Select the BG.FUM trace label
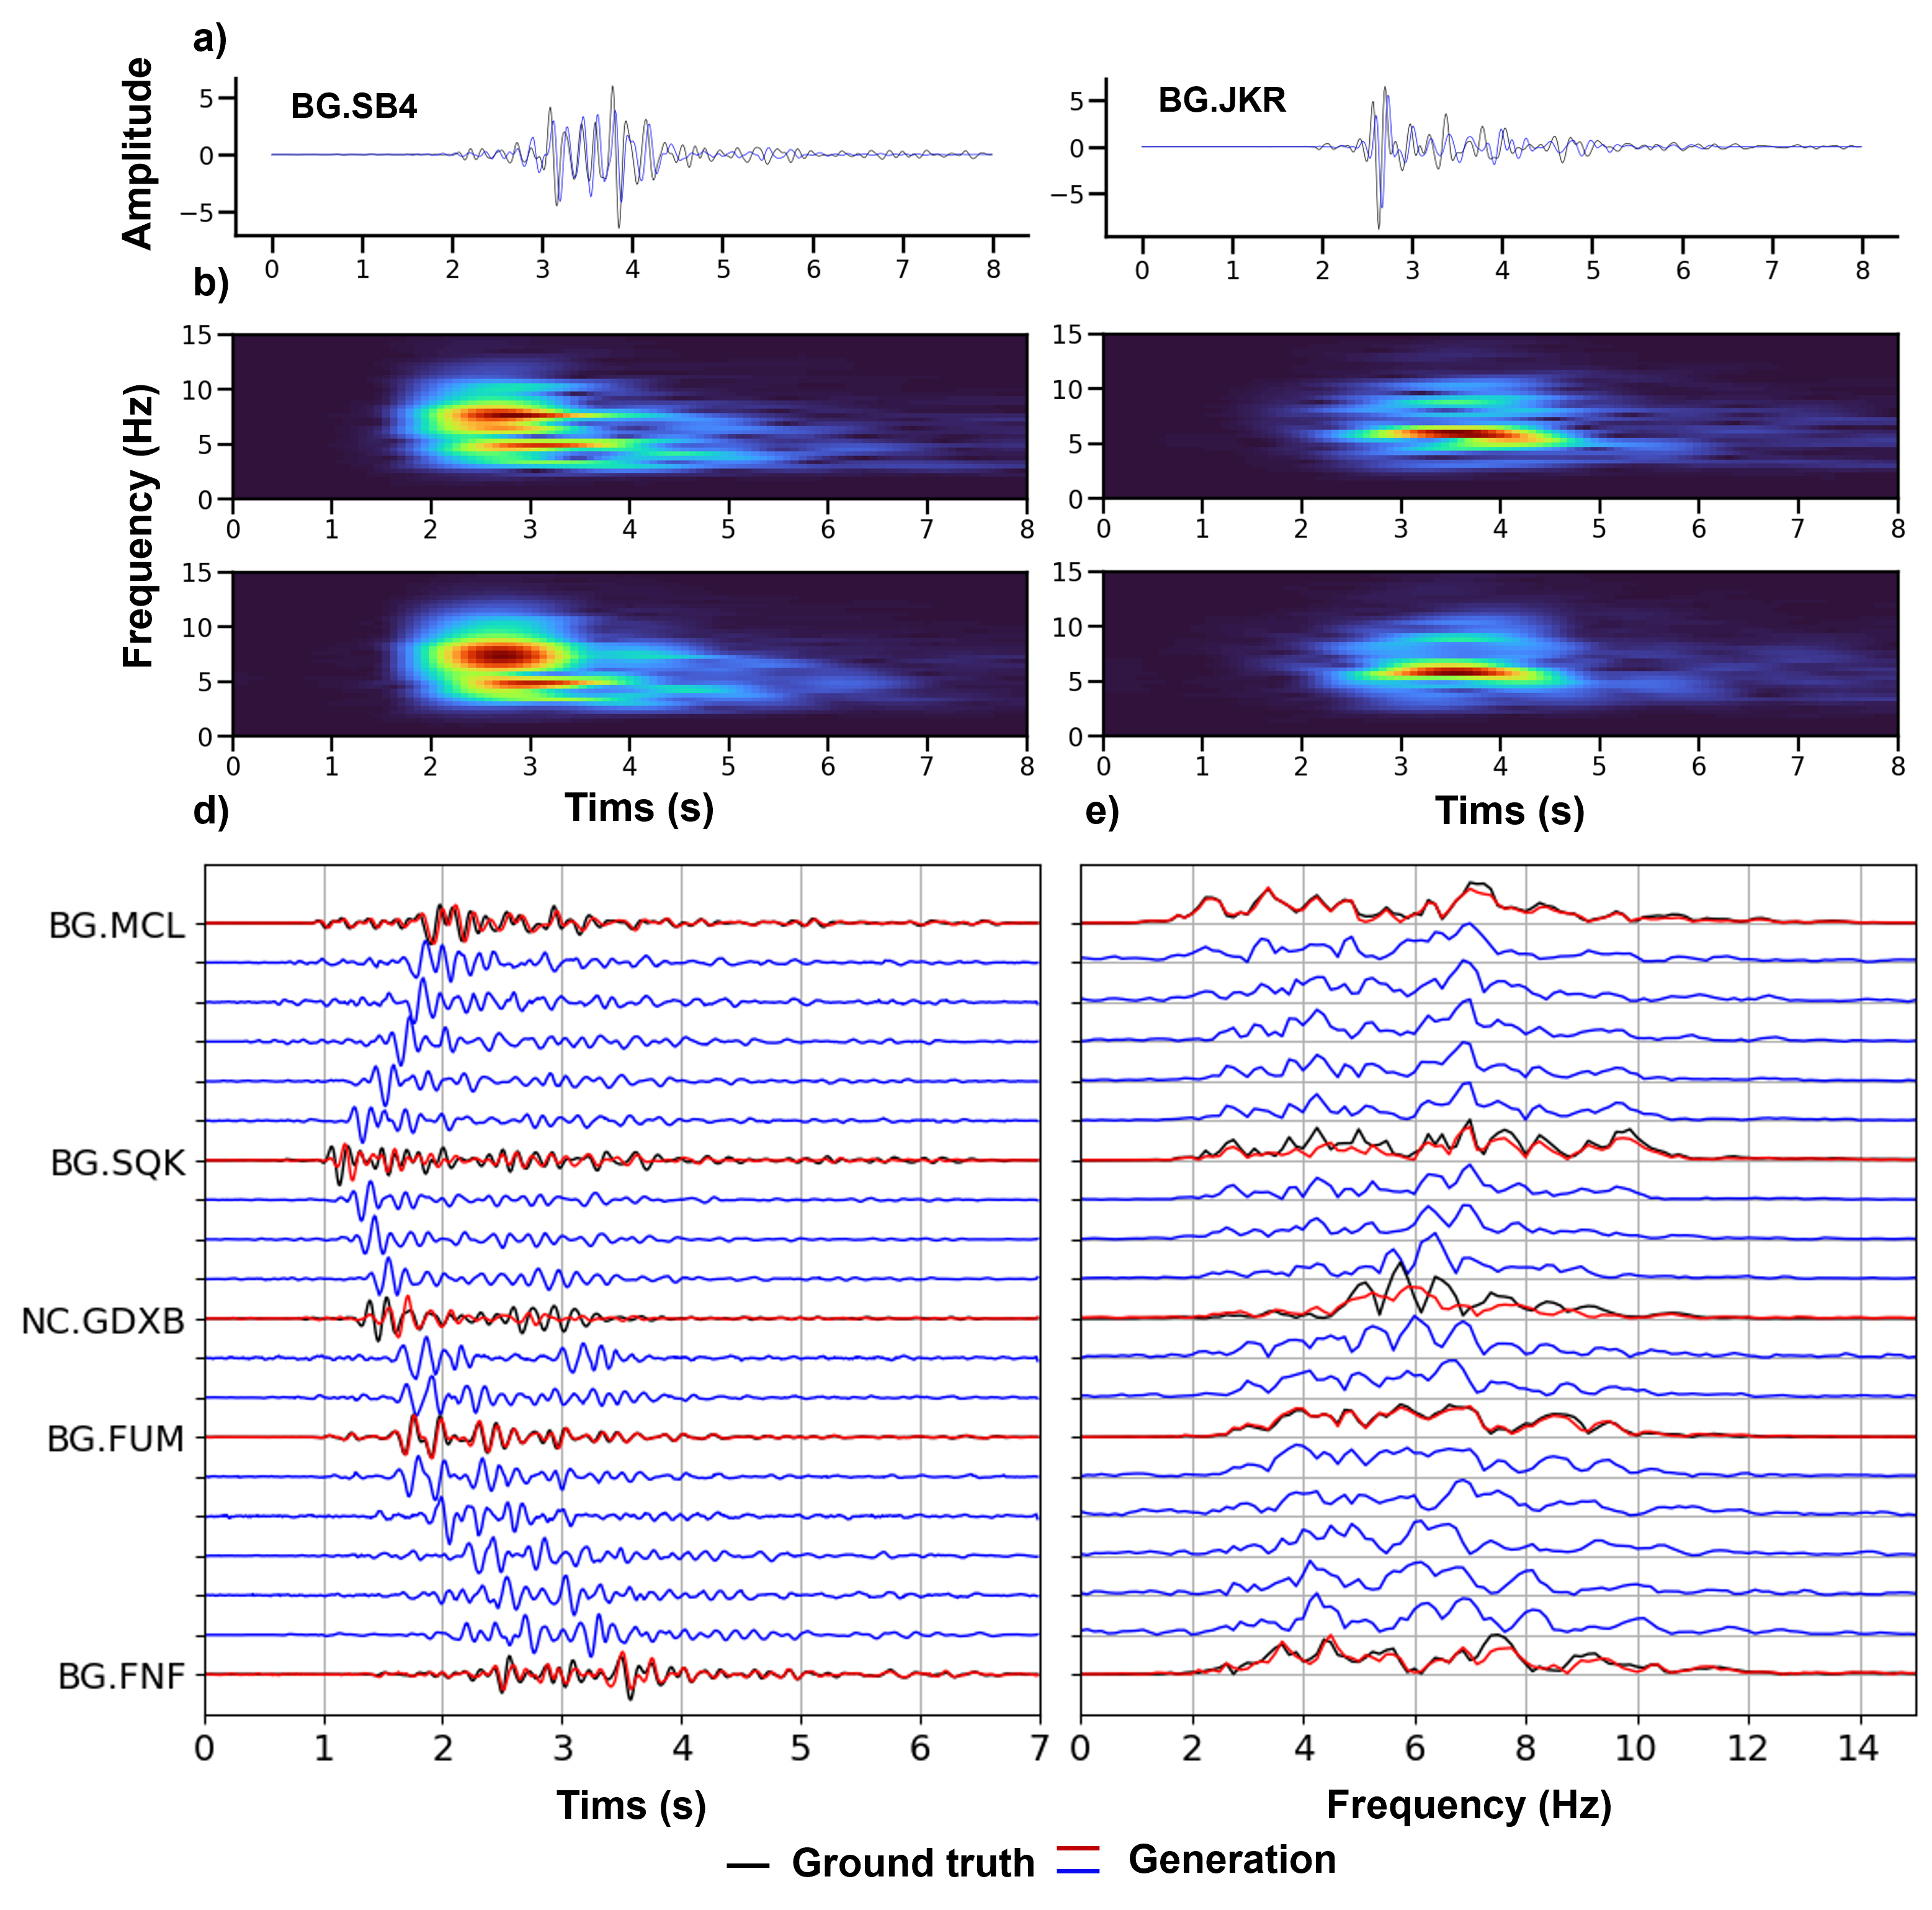Image resolution: width=1932 pixels, height=1910 pixels. point(116,1438)
